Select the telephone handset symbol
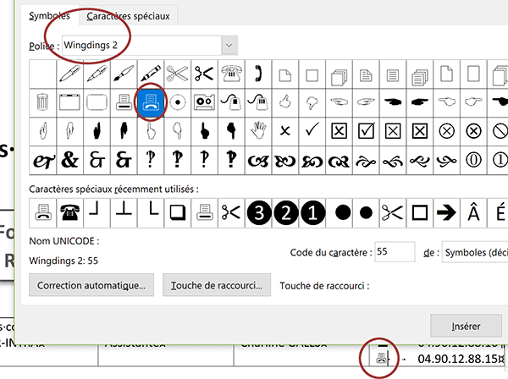 click(x=258, y=74)
